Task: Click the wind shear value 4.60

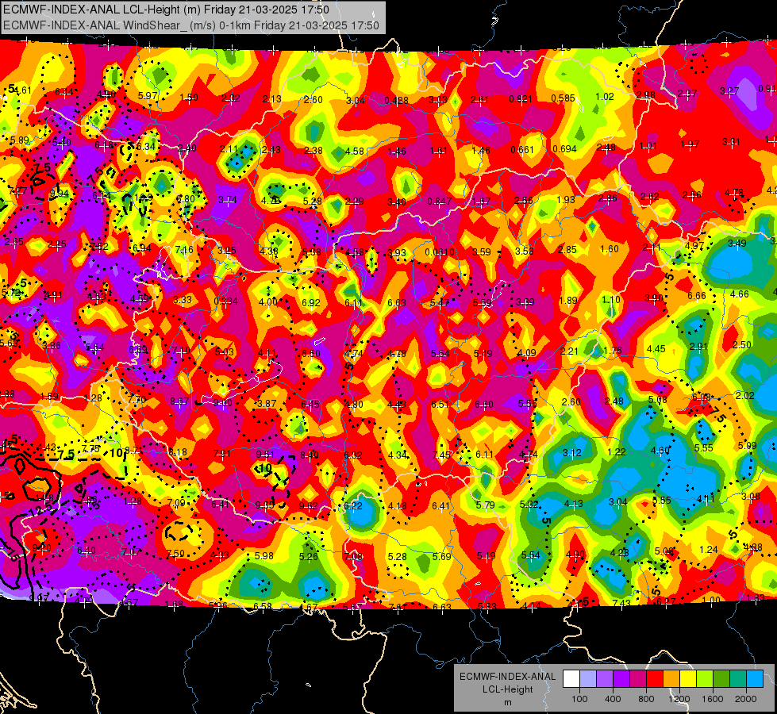Action: click(660, 451)
